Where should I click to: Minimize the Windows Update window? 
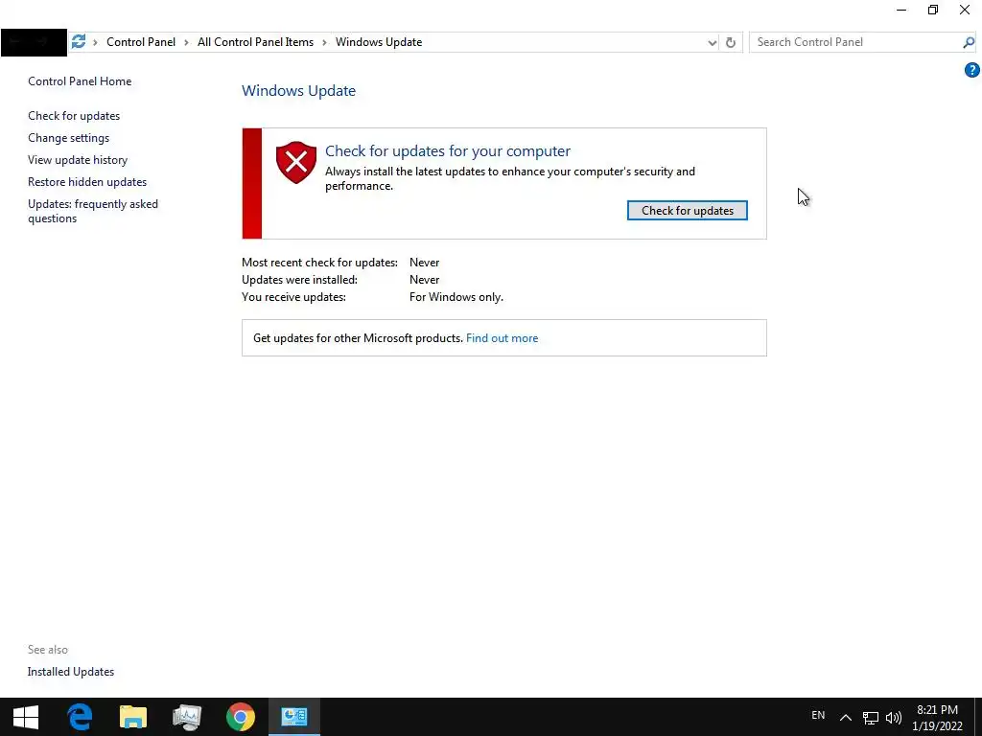click(x=901, y=10)
